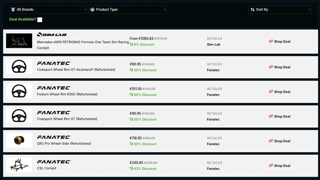Open the All Brands dropdown
320x180 pixels.
(x=48, y=9)
